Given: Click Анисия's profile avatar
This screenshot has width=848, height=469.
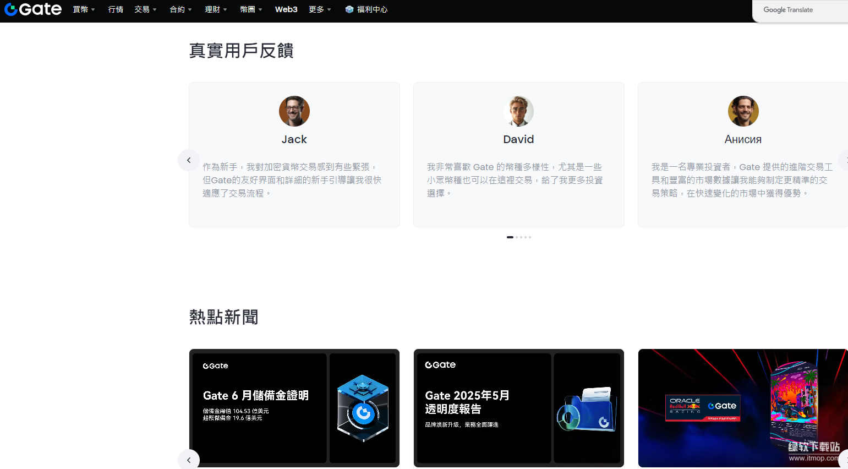Looking at the screenshot, I should click(743, 111).
